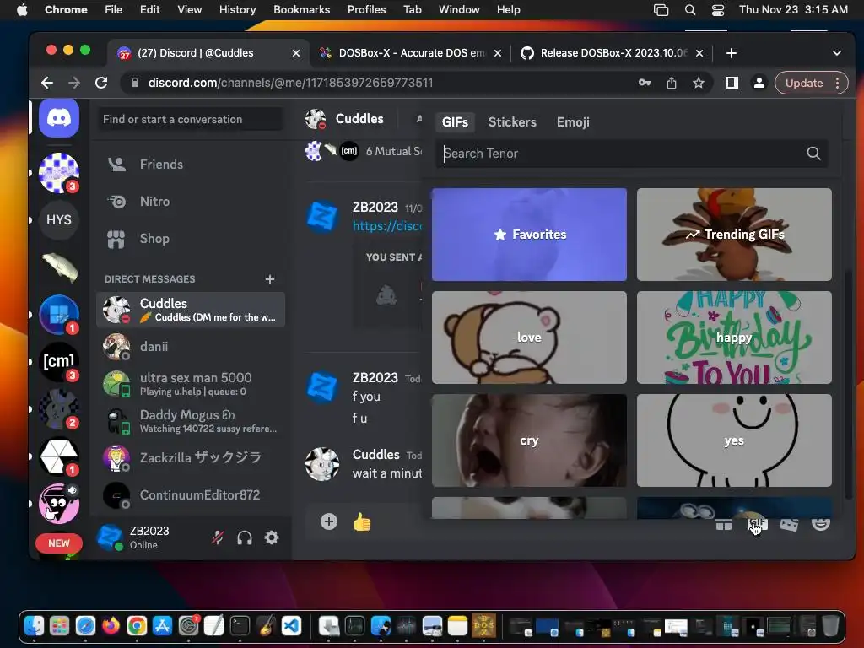Screen dimensions: 864x648
Task: Open the Shop page
Action: click(191, 239)
